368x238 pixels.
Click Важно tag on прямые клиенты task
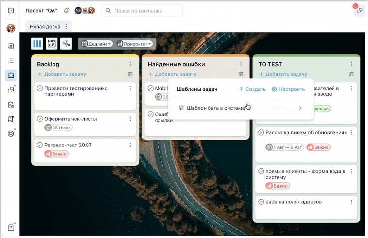click(x=278, y=186)
